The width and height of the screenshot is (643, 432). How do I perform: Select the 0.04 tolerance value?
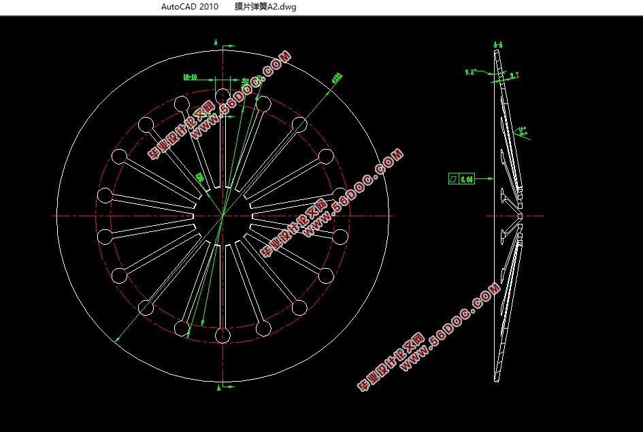pos(467,179)
